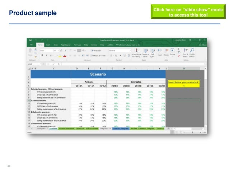Open the Income Statement sheet tab
Image resolution: width=229 pixels, height=172 pixels.
(66, 129)
